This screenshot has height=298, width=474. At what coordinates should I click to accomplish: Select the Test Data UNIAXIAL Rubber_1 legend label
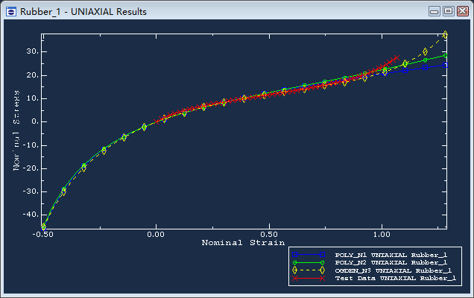coord(395,278)
